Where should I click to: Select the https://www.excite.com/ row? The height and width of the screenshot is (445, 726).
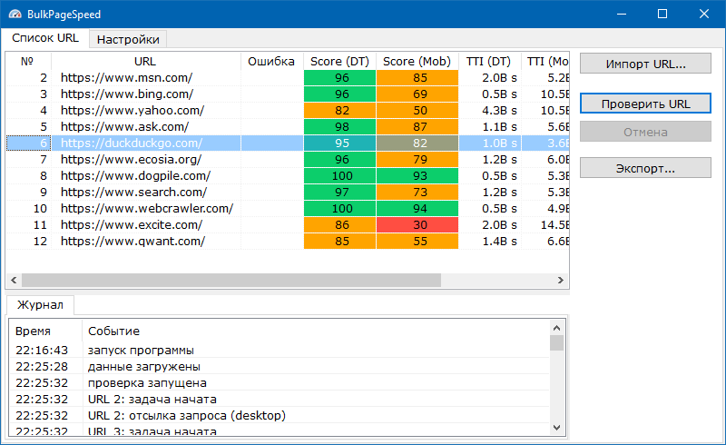288,225
